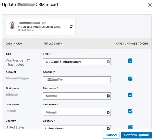Toggle the Last name apply checkbox
This screenshot has width=155, height=140.
pyautogui.click(x=130, y=111)
